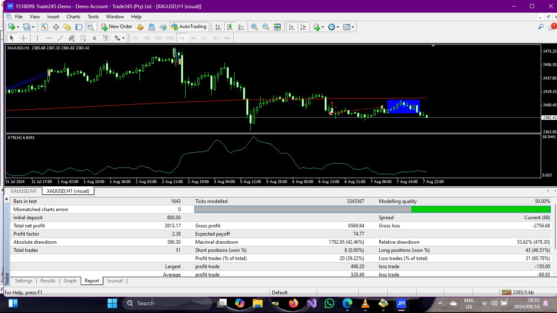Activate the crosshair cursor mode

[x=23, y=38]
